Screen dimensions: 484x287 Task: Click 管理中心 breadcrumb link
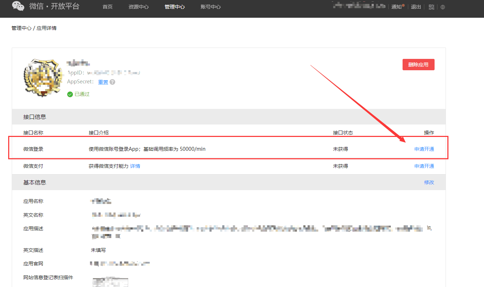[21, 28]
